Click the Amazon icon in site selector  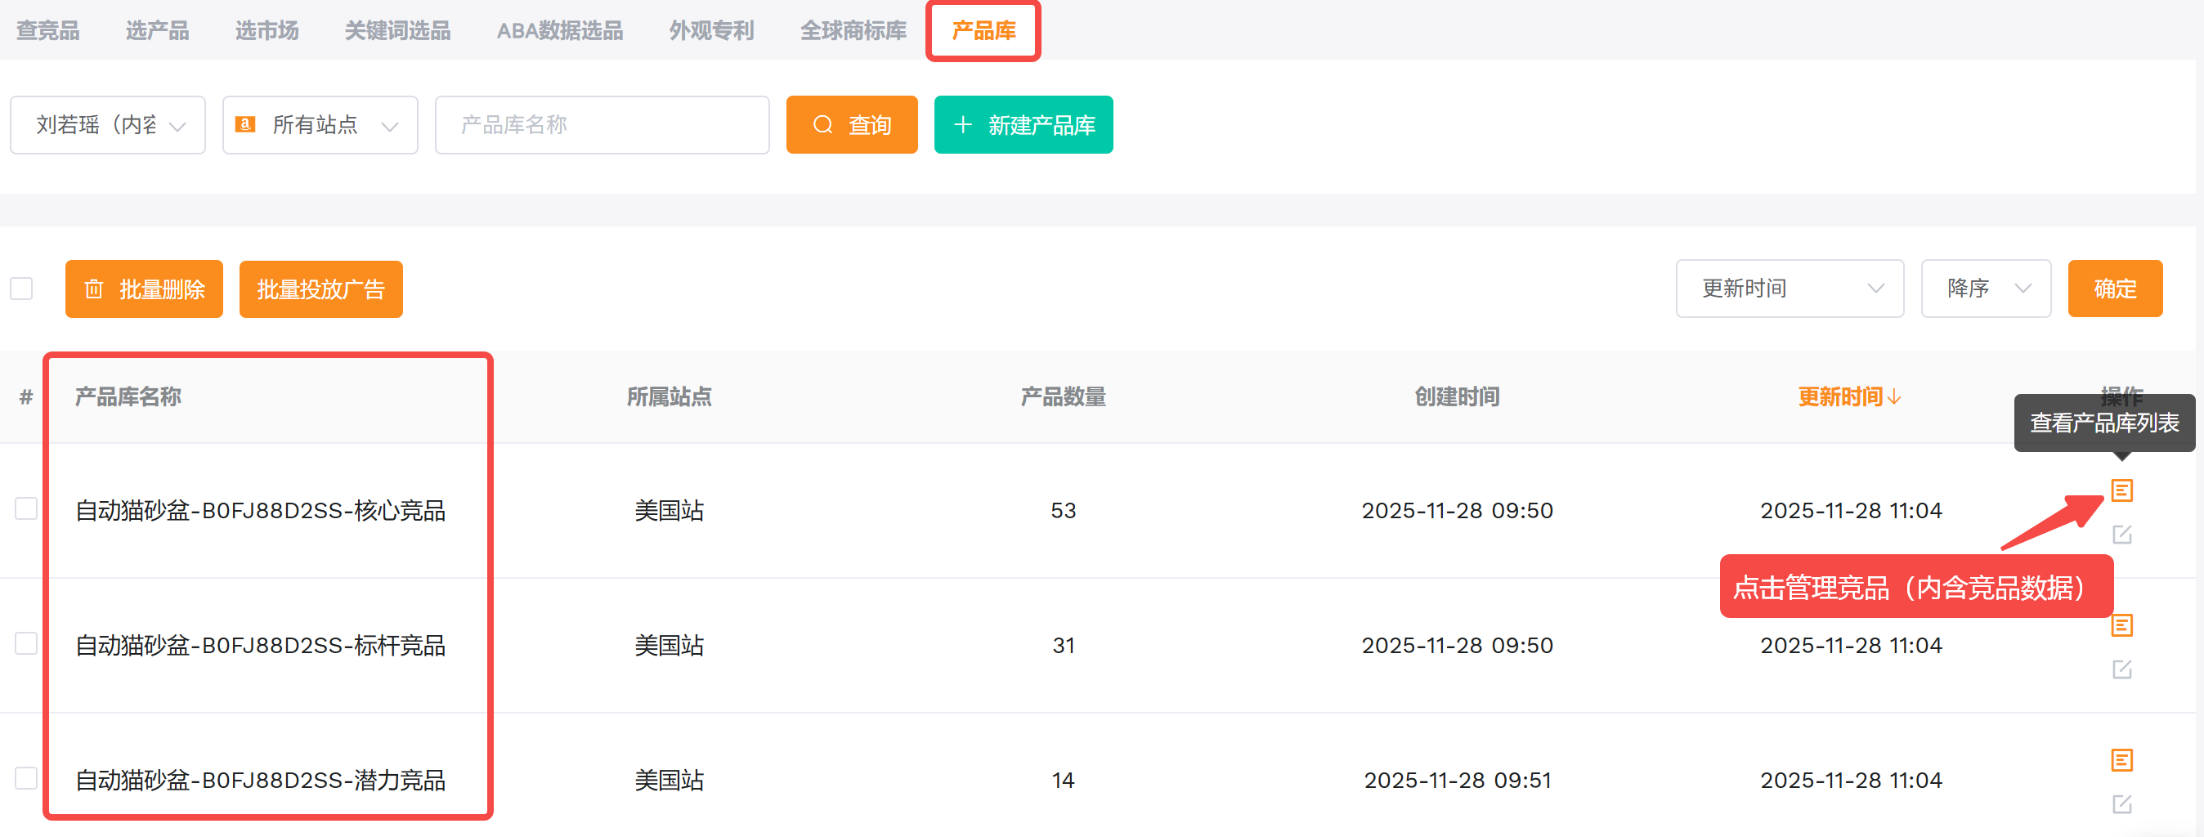pos(244,125)
